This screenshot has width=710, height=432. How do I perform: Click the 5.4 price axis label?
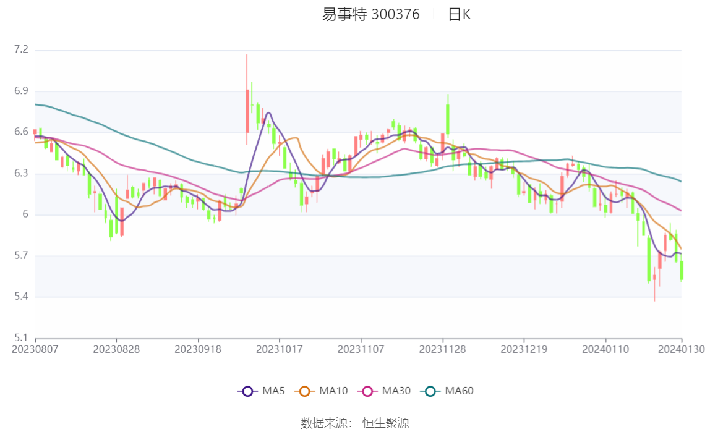click(x=21, y=297)
